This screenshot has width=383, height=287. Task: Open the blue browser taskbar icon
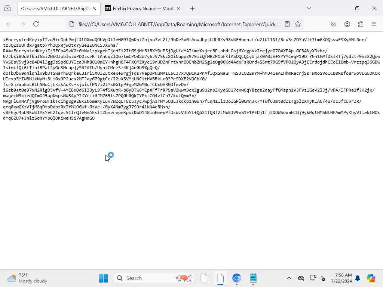point(236,278)
